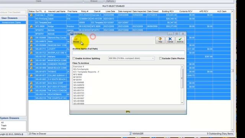Click lock icon on Exercise 4 row
Screen dimensions: 245x138
pyautogui.click(x=31, y=15)
